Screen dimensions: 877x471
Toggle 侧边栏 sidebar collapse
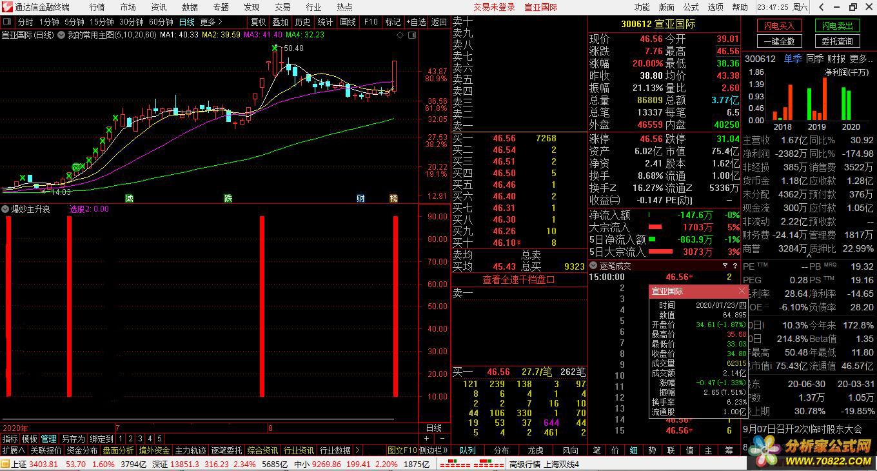point(433,450)
